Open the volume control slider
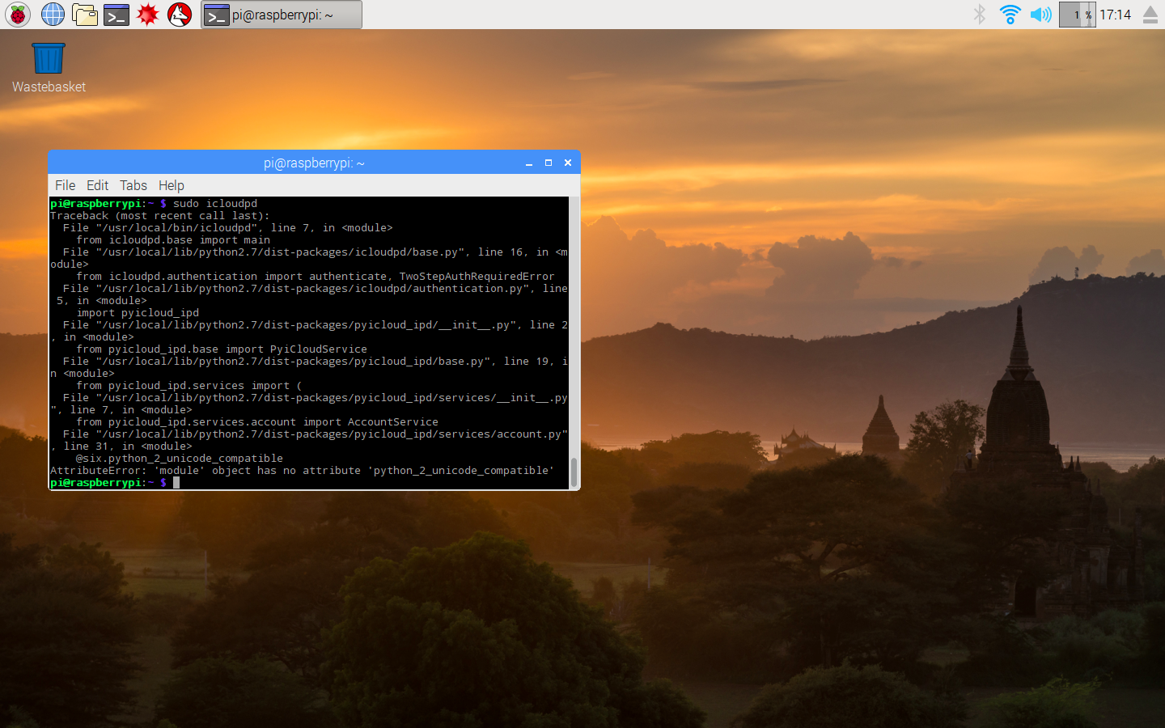The width and height of the screenshot is (1165, 728). pyautogui.click(x=1041, y=14)
